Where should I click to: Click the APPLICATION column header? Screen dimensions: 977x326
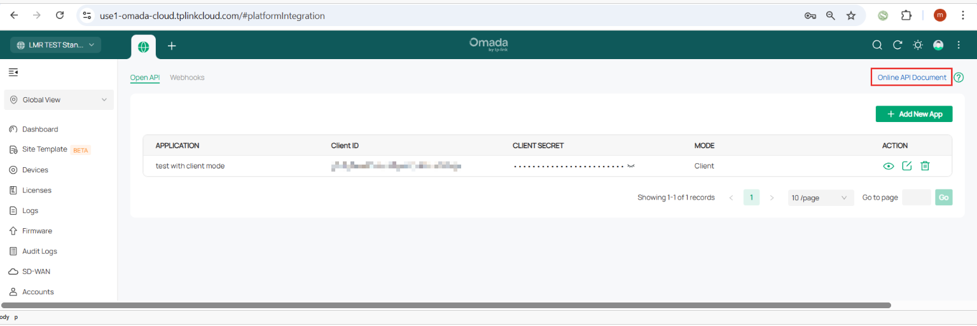point(177,146)
